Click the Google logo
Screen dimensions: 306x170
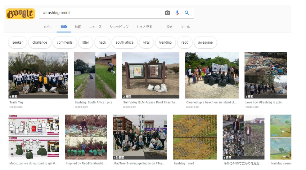pyautogui.click(x=20, y=14)
